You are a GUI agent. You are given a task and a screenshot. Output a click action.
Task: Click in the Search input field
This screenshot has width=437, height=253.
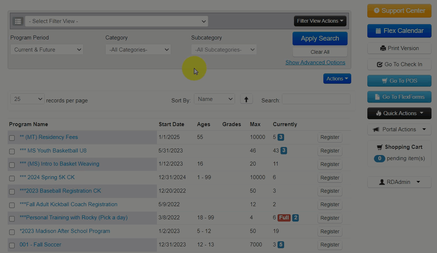(x=316, y=99)
